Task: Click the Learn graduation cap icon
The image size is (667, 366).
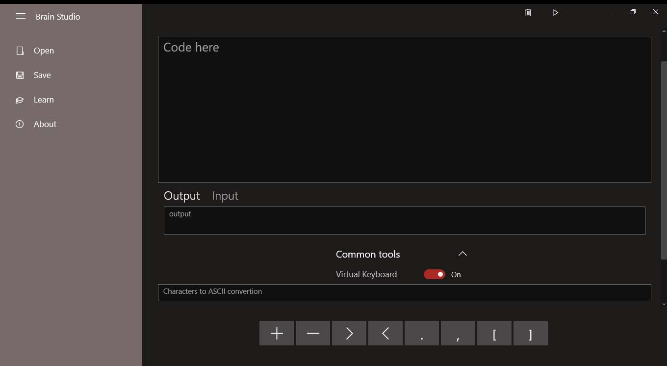Action: 20,100
